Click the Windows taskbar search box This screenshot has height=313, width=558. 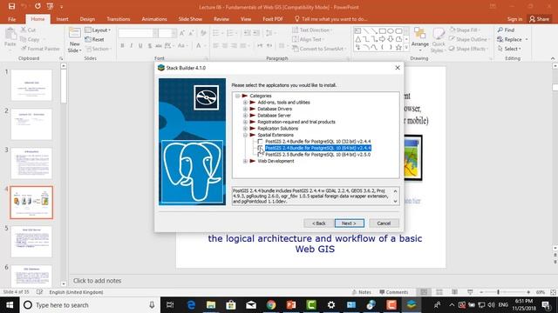pos(90,305)
